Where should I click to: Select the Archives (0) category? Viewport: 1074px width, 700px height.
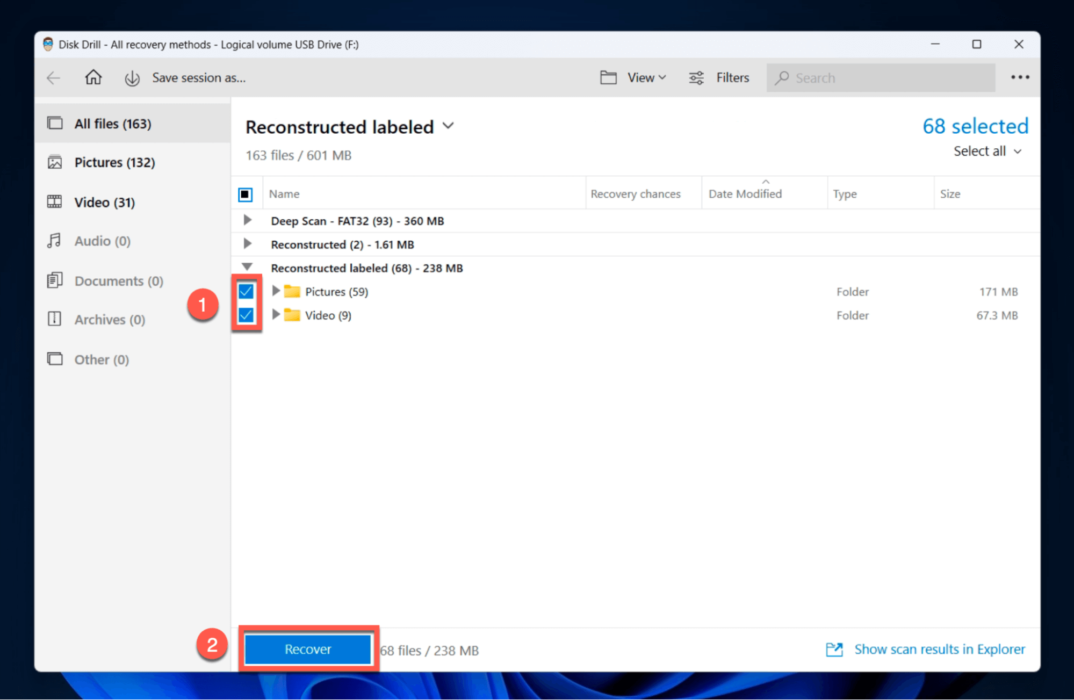click(133, 320)
